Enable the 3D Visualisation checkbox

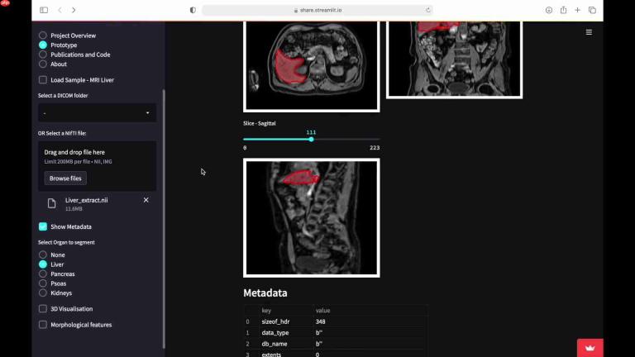43,309
